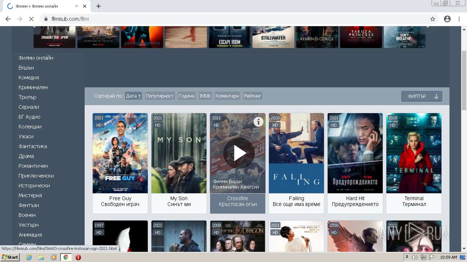Sort by Коментари
This screenshot has height=262, width=467.
point(227,96)
